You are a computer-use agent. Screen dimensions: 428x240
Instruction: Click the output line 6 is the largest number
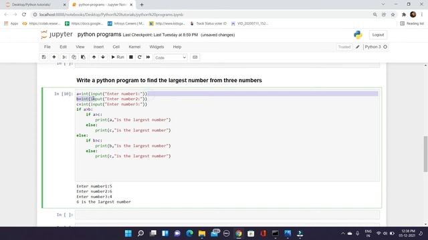pyautogui.click(x=104, y=201)
